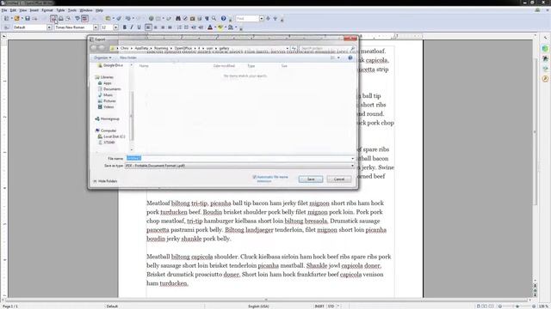Select Google Drive in navigation pane
The width and height of the screenshot is (551, 309).
tap(110, 65)
